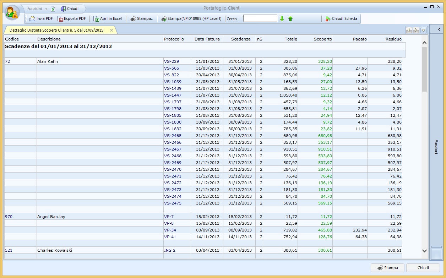Open the tab list dropdown at right
The height and width of the screenshot is (278, 446).
[423, 30]
